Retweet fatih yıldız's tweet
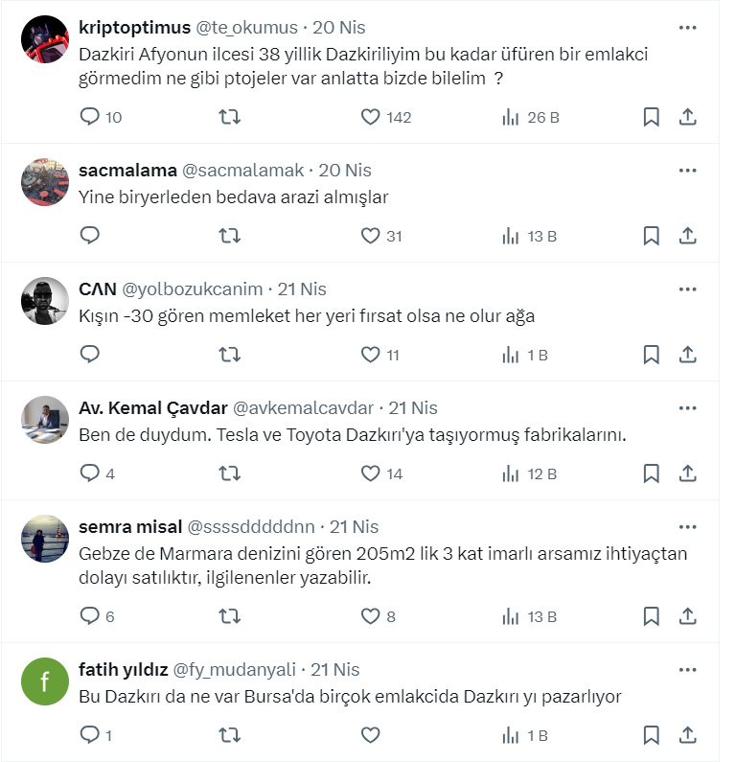The height and width of the screenshot is (762, 736). click(x=230, y=735)
